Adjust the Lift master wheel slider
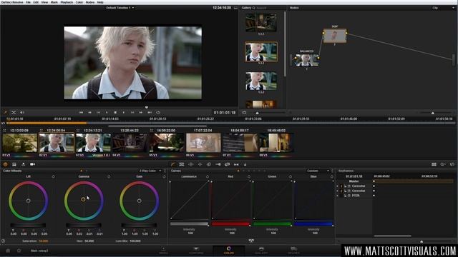The image size is (458, 257). click(x=28, y=225)
